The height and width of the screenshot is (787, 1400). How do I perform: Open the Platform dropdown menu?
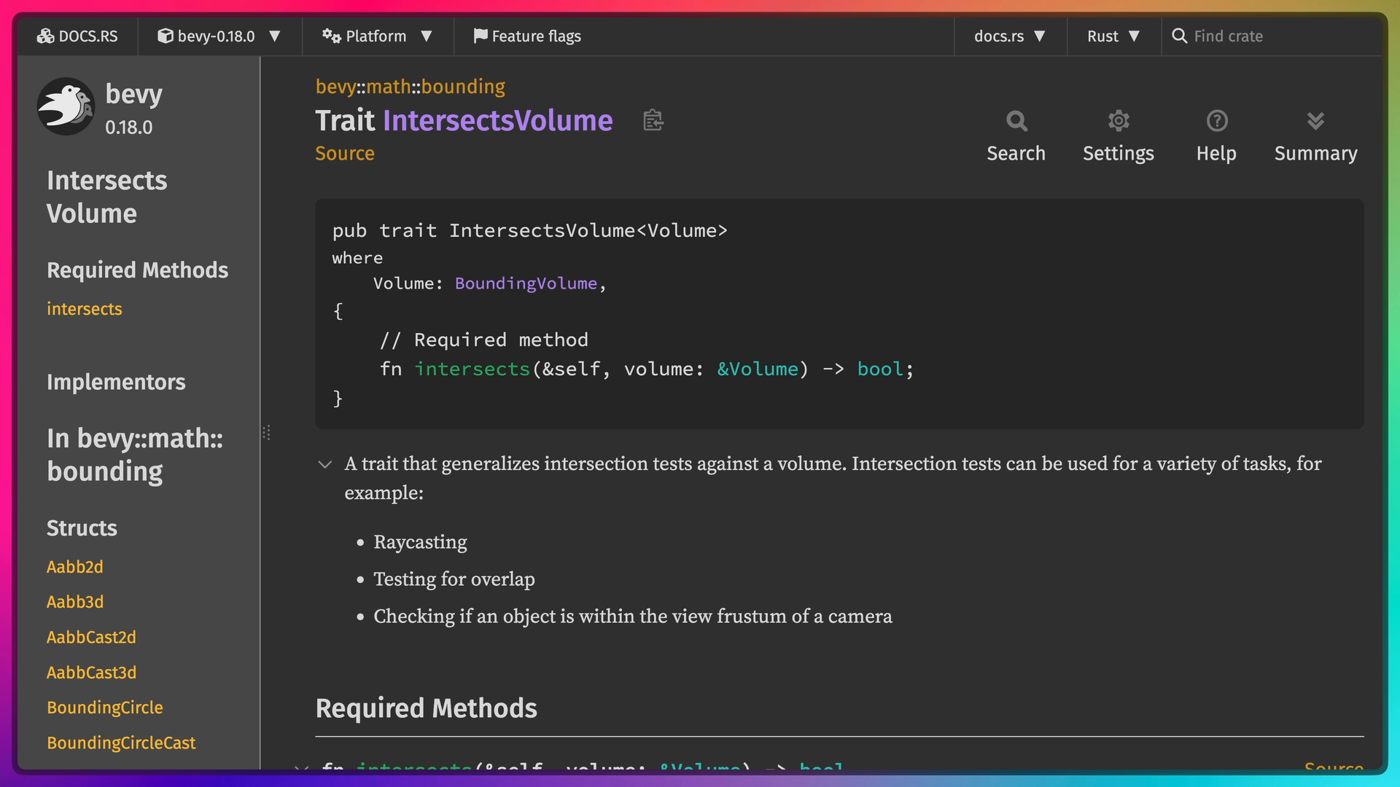coord(377,36)
